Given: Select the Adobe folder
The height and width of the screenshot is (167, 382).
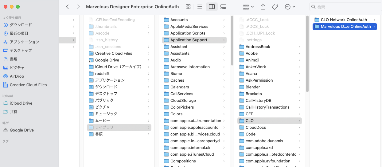Looking at the screenshot, I should (270, 53).
